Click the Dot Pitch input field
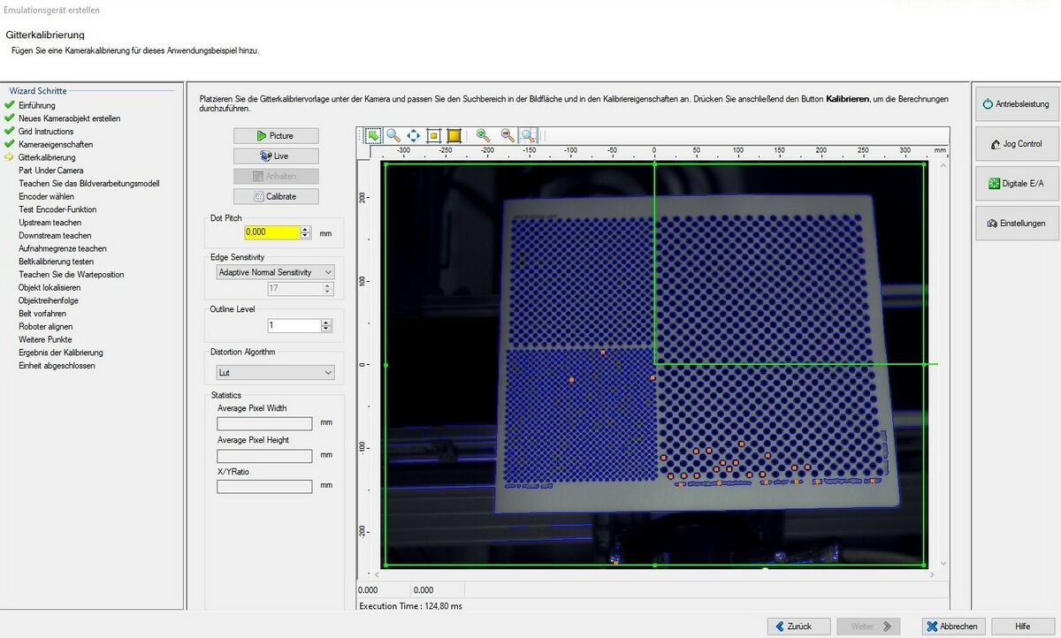Viewport: 1061px width, 638px height. 271,232
